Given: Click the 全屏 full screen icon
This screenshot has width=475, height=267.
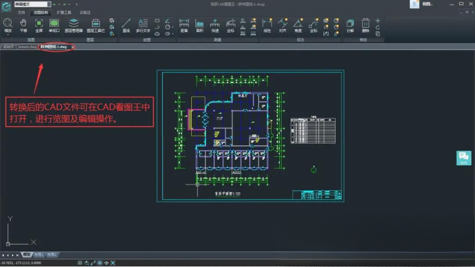Looking at the screenshot, I should tap(39, 25).
